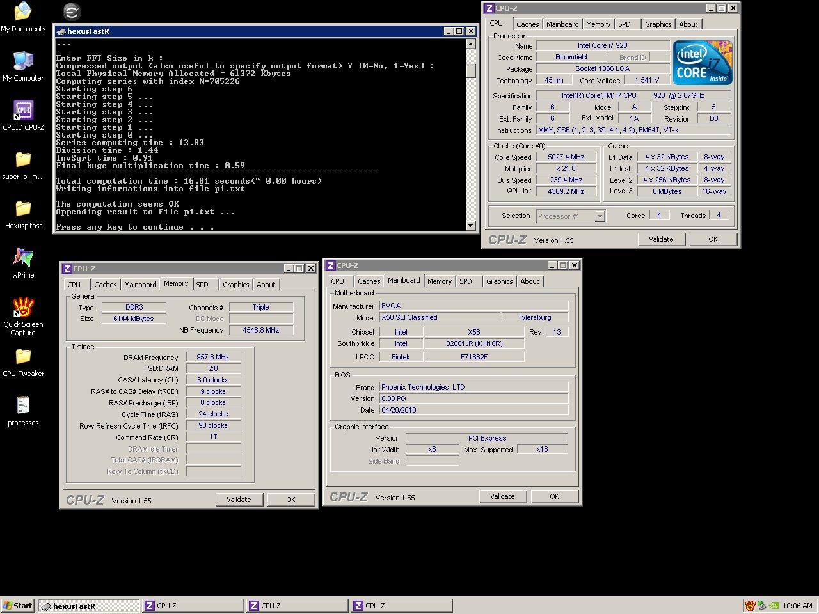Click the first CPU-Z taskbar button

pos(193,606)
